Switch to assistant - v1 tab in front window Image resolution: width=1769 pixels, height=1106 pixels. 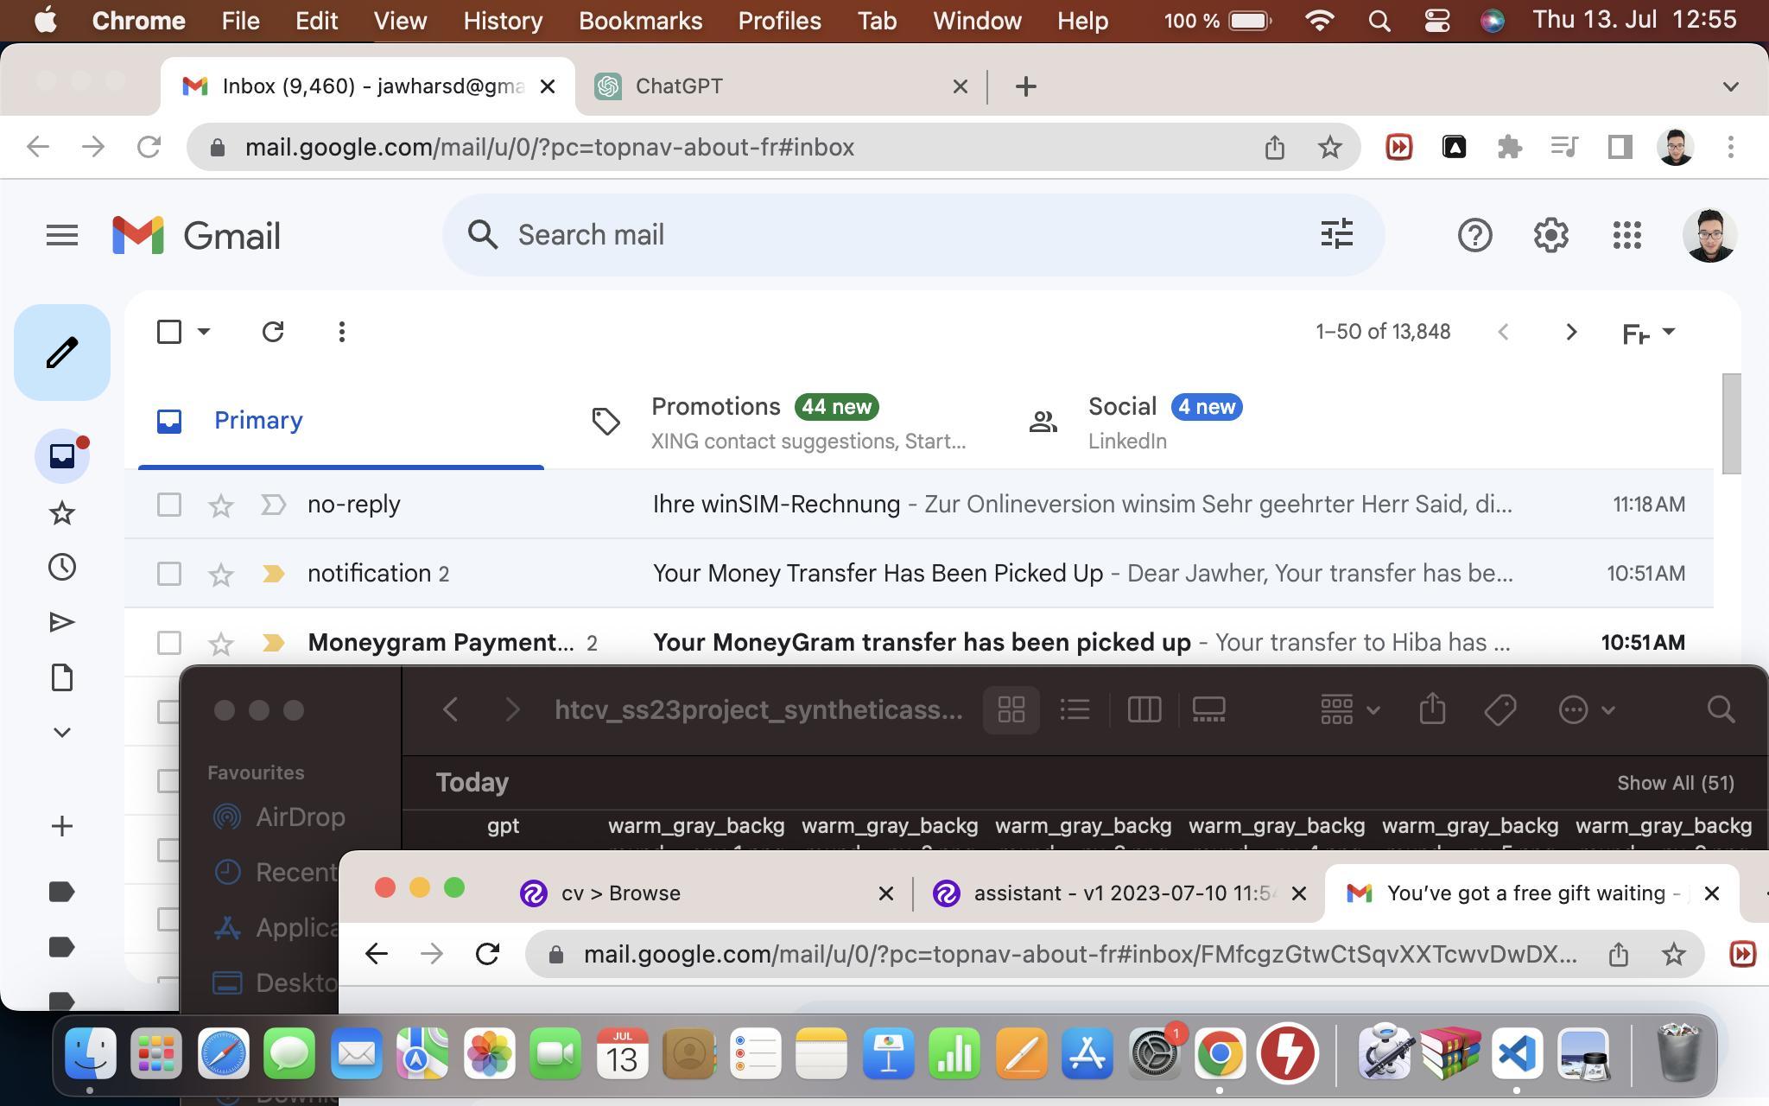pos(1121,893)
